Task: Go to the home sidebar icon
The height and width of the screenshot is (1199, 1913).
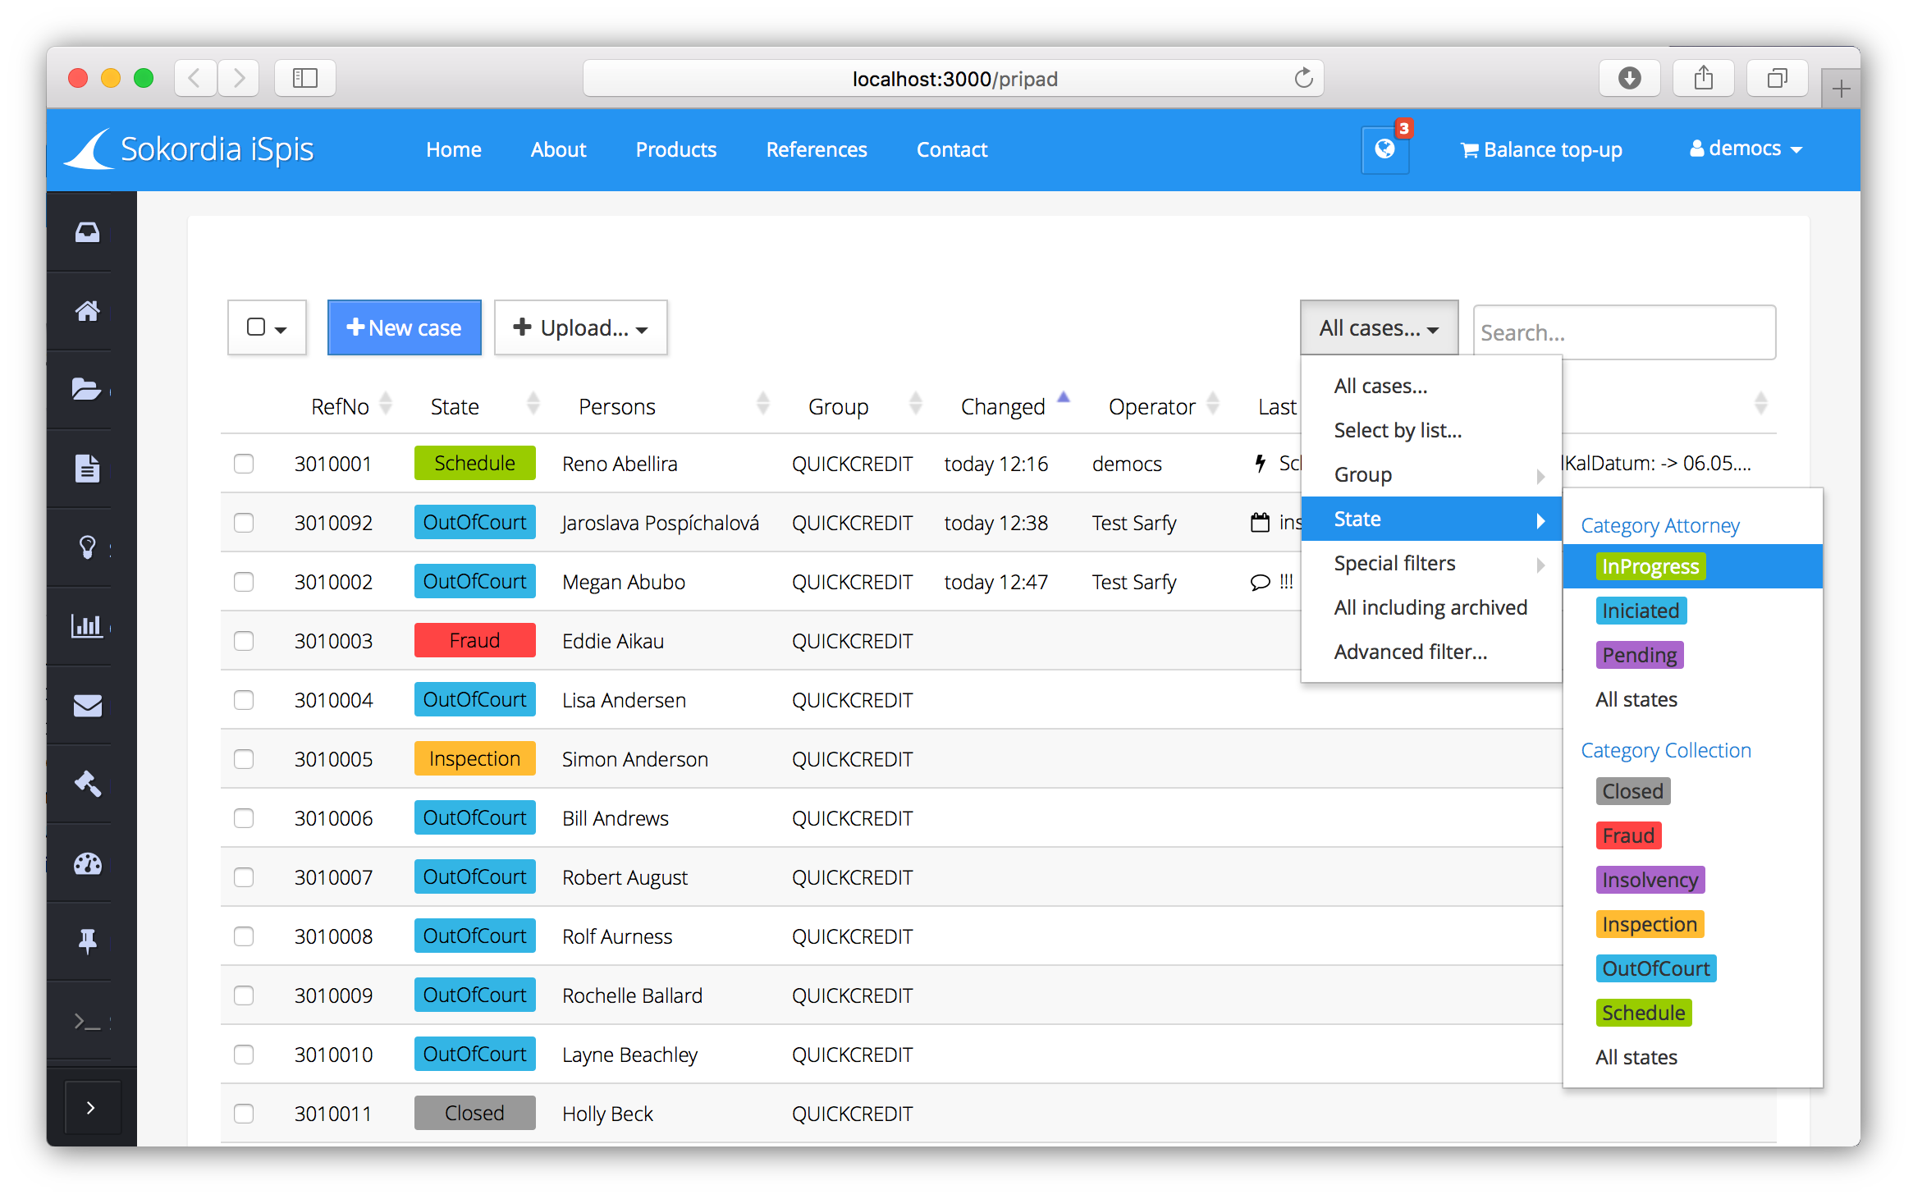Action: coord(88,311)
